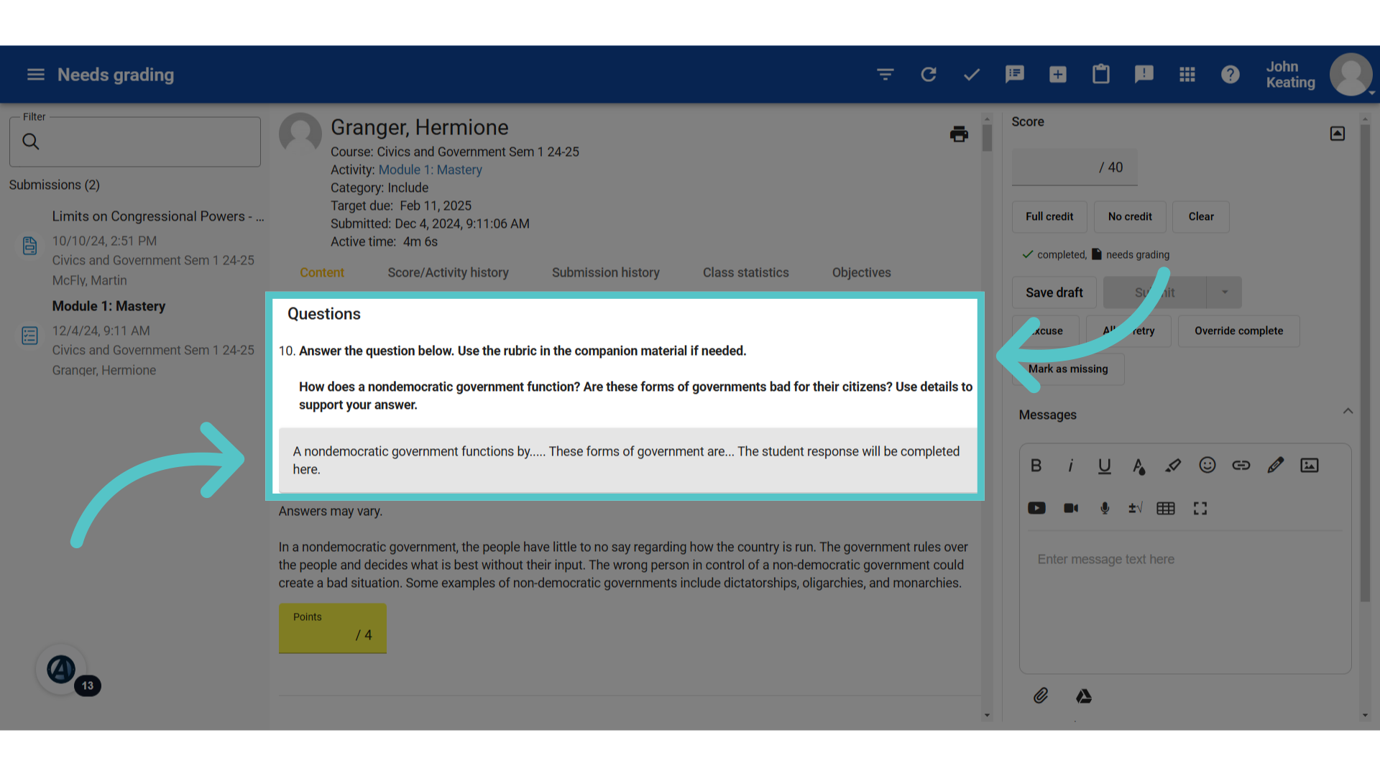Toggle underline formatting in message editor
Image resolution: width=1380 pixels, height=776 pixels.
tap(1105, 466)
